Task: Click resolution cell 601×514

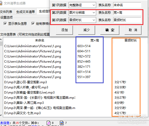Action: tap(84, 72)
